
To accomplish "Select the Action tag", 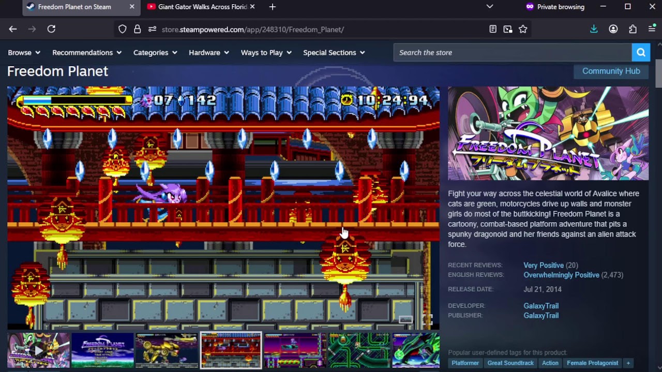I will coord(550,363).
